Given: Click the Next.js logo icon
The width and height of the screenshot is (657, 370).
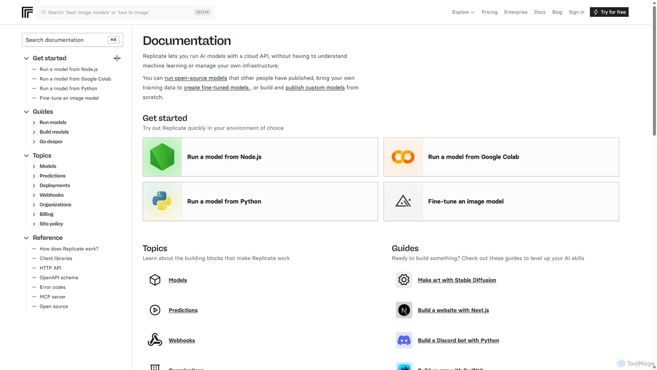Looking at the screenshot, I should tap(404, 310).
